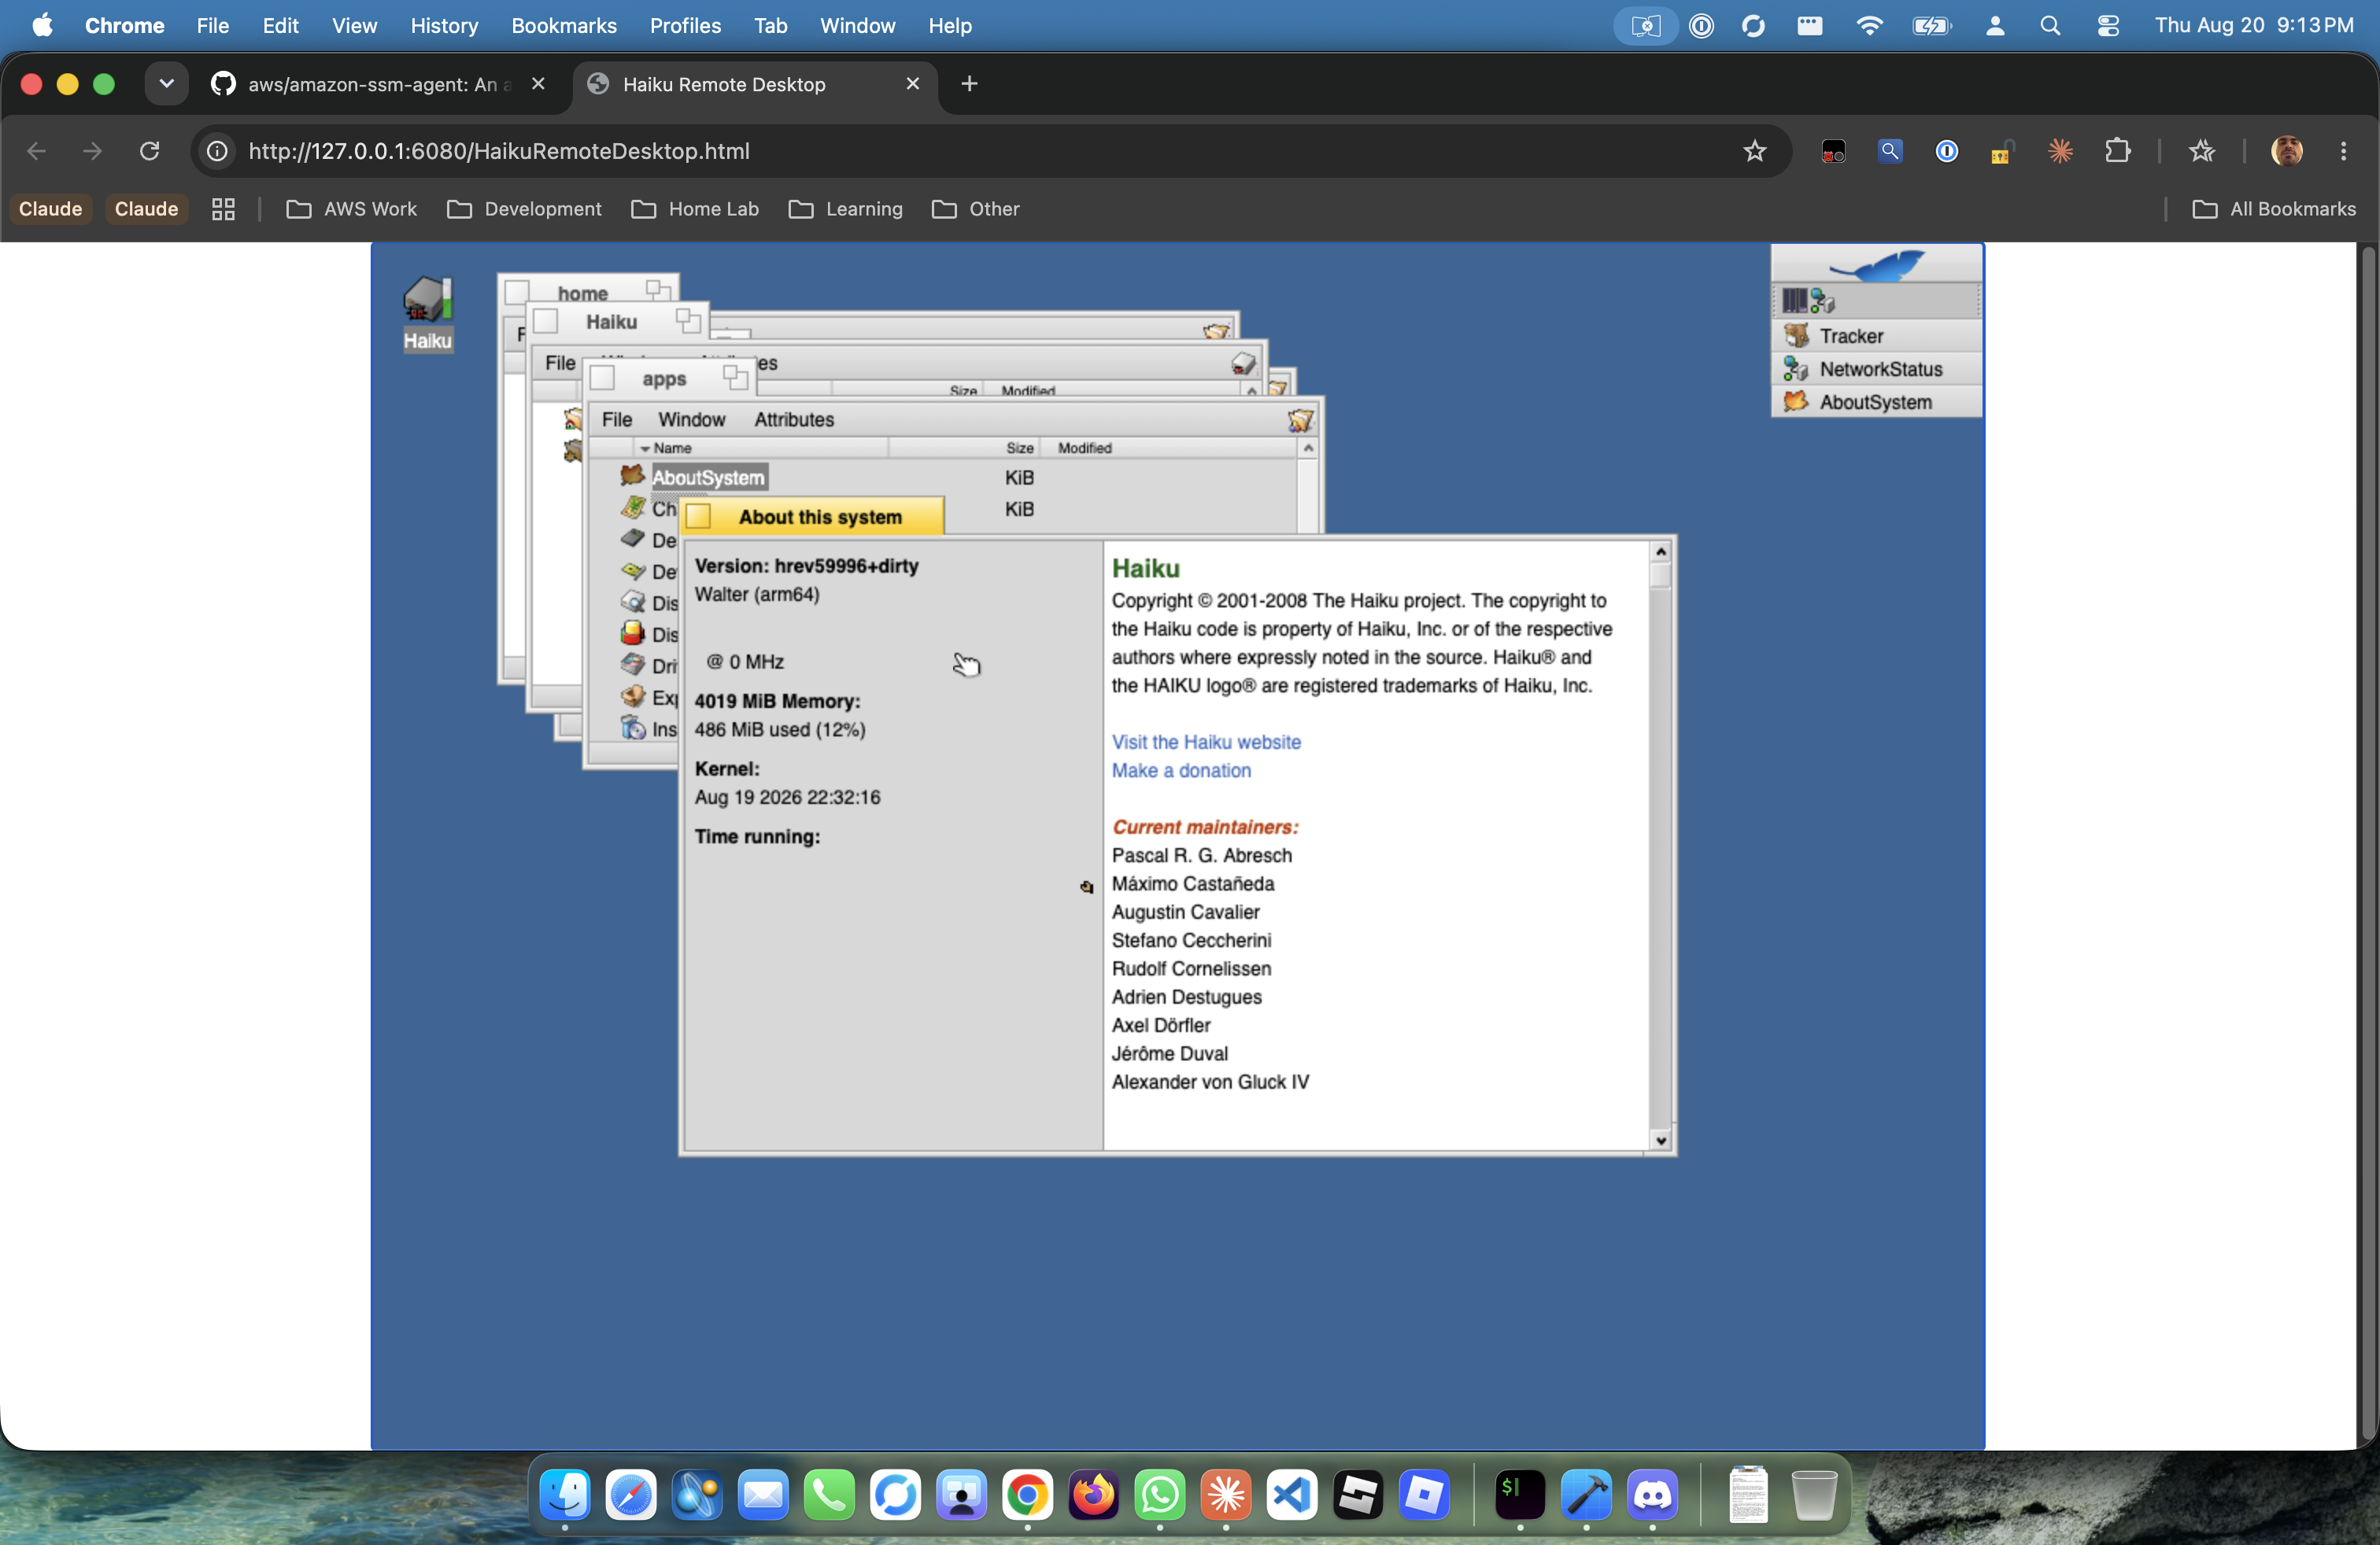Click the scrollbar thumb in About credits pane
Screen dimensions: 2380x1545
coord(1660,576)
